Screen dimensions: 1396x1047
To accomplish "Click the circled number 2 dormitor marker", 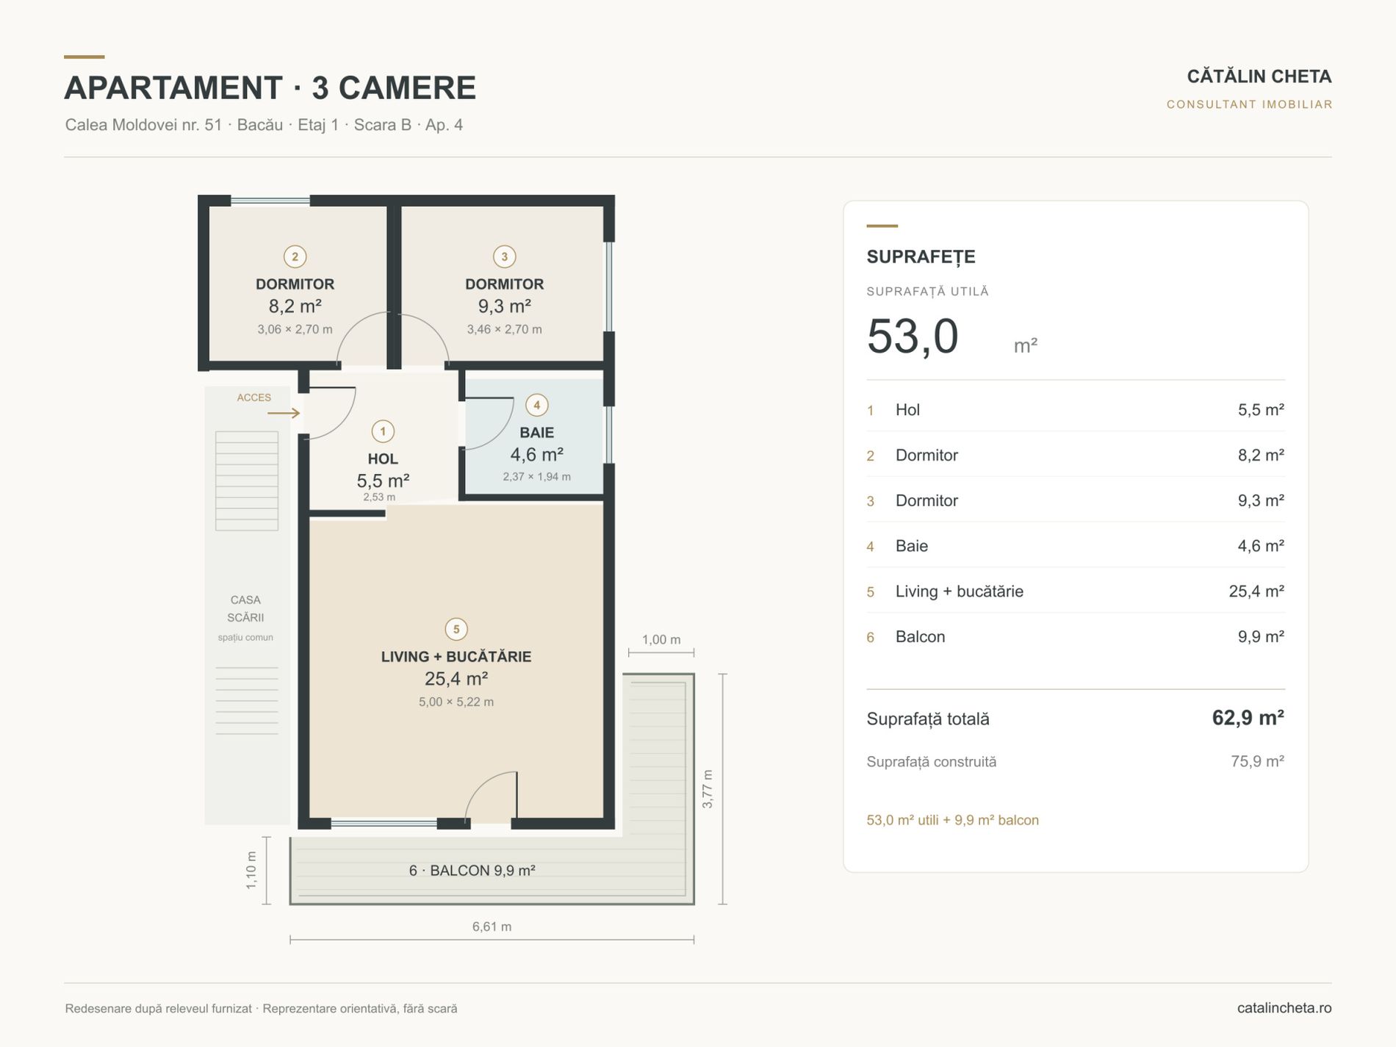I will pos(295,256).
